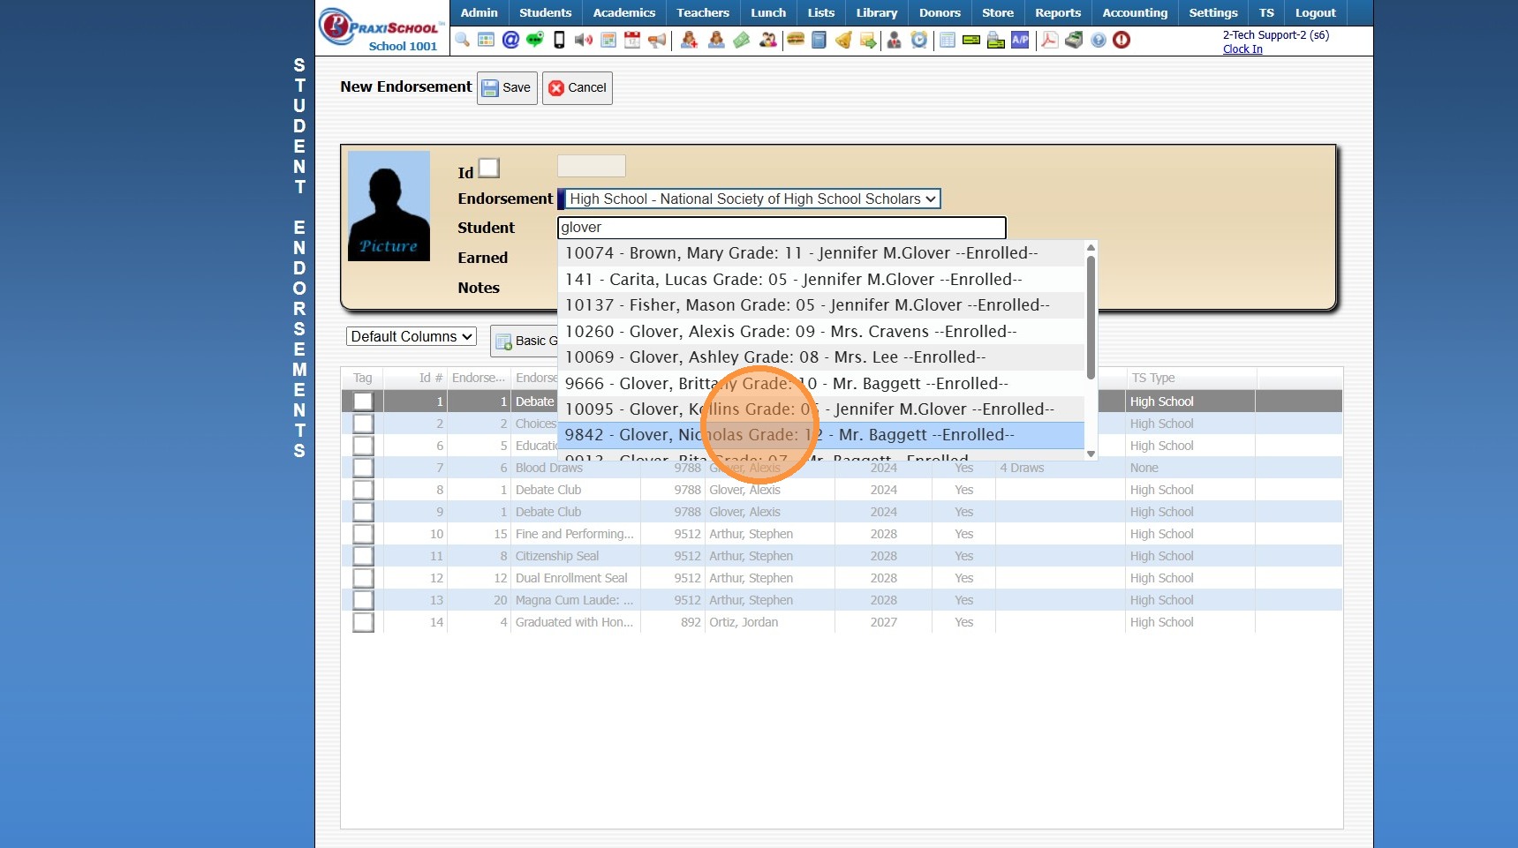Screen dimensions: 1518x848
Task: Click the note with green arrow icon
Action: (868, 40)
